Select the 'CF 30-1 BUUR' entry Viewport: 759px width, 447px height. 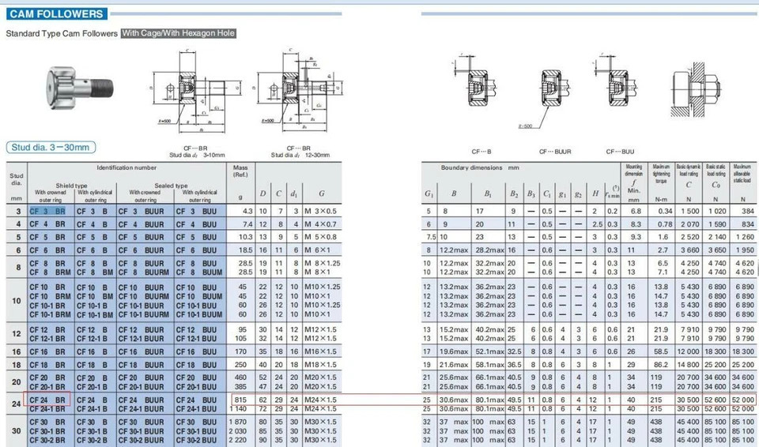[x=141, y=431]
